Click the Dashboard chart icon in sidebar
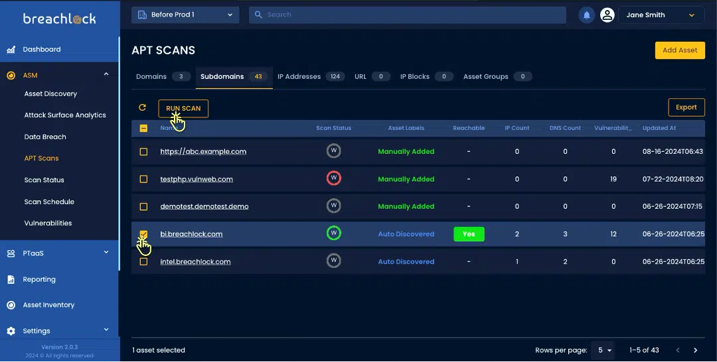 click(11, 49)
